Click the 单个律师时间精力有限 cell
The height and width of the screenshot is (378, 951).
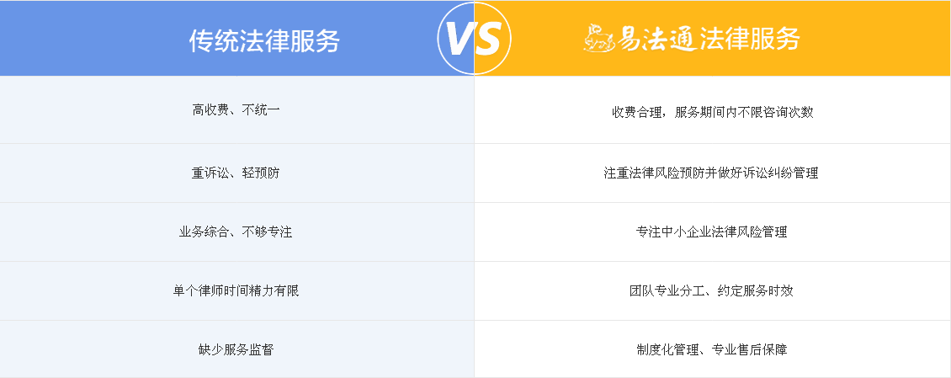(x=237, y=290)
